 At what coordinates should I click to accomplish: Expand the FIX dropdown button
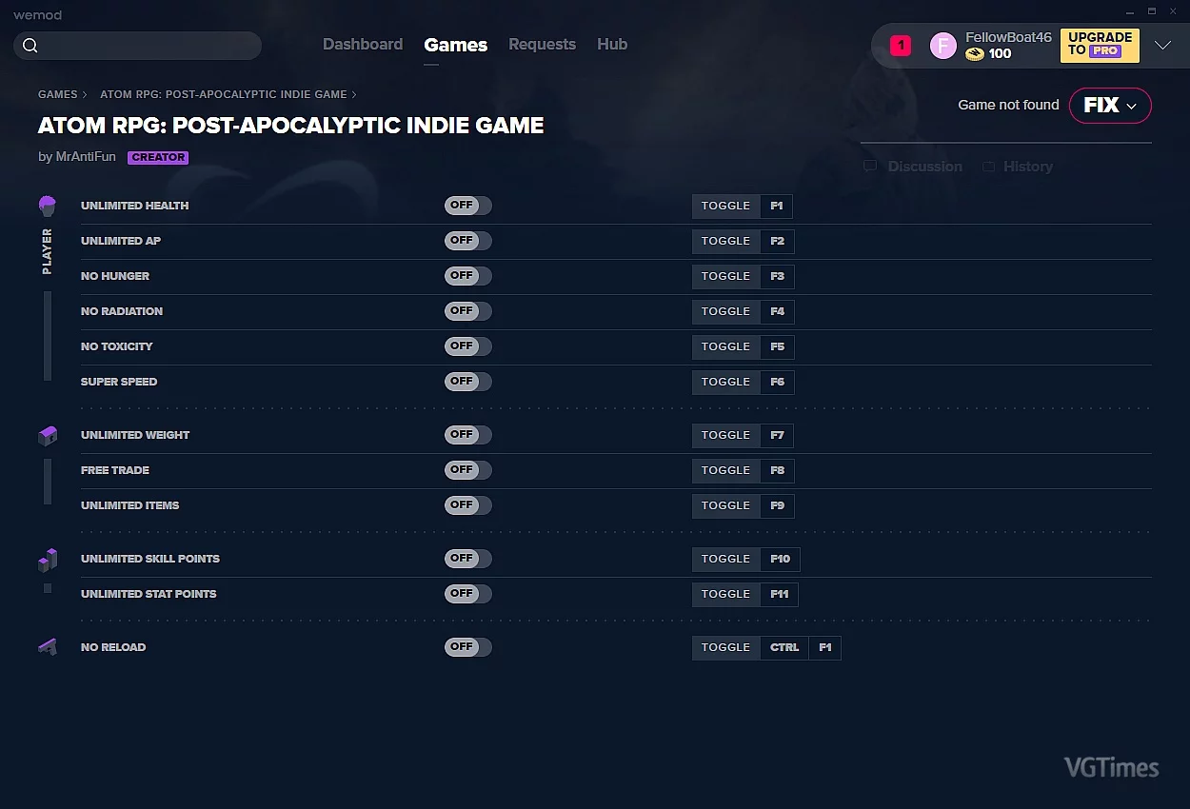1110,106
